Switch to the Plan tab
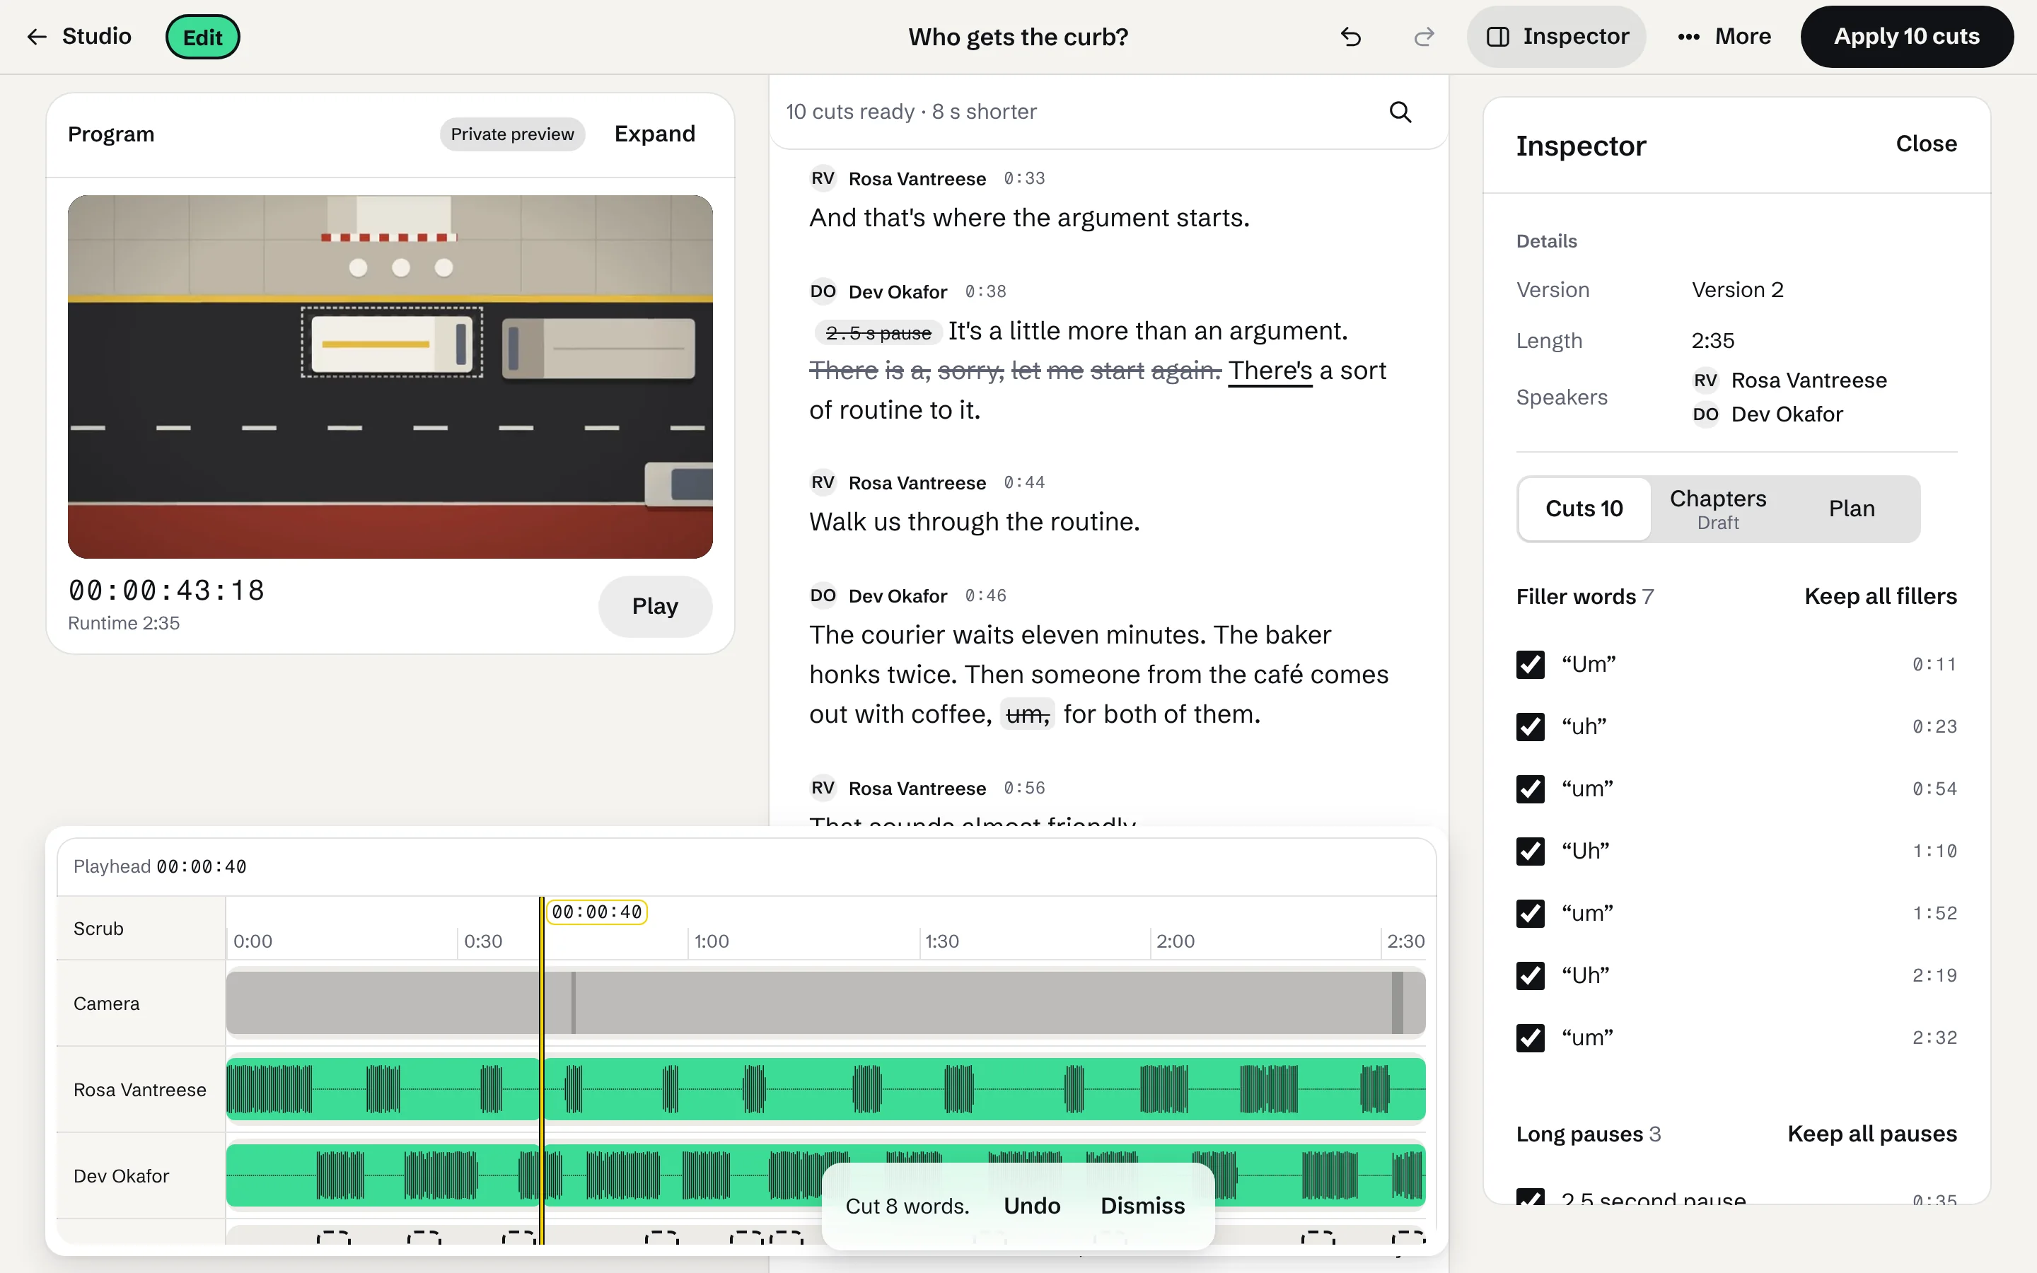Image resolution: width=2037 pixels, height=1273 pixels. 1851,508
